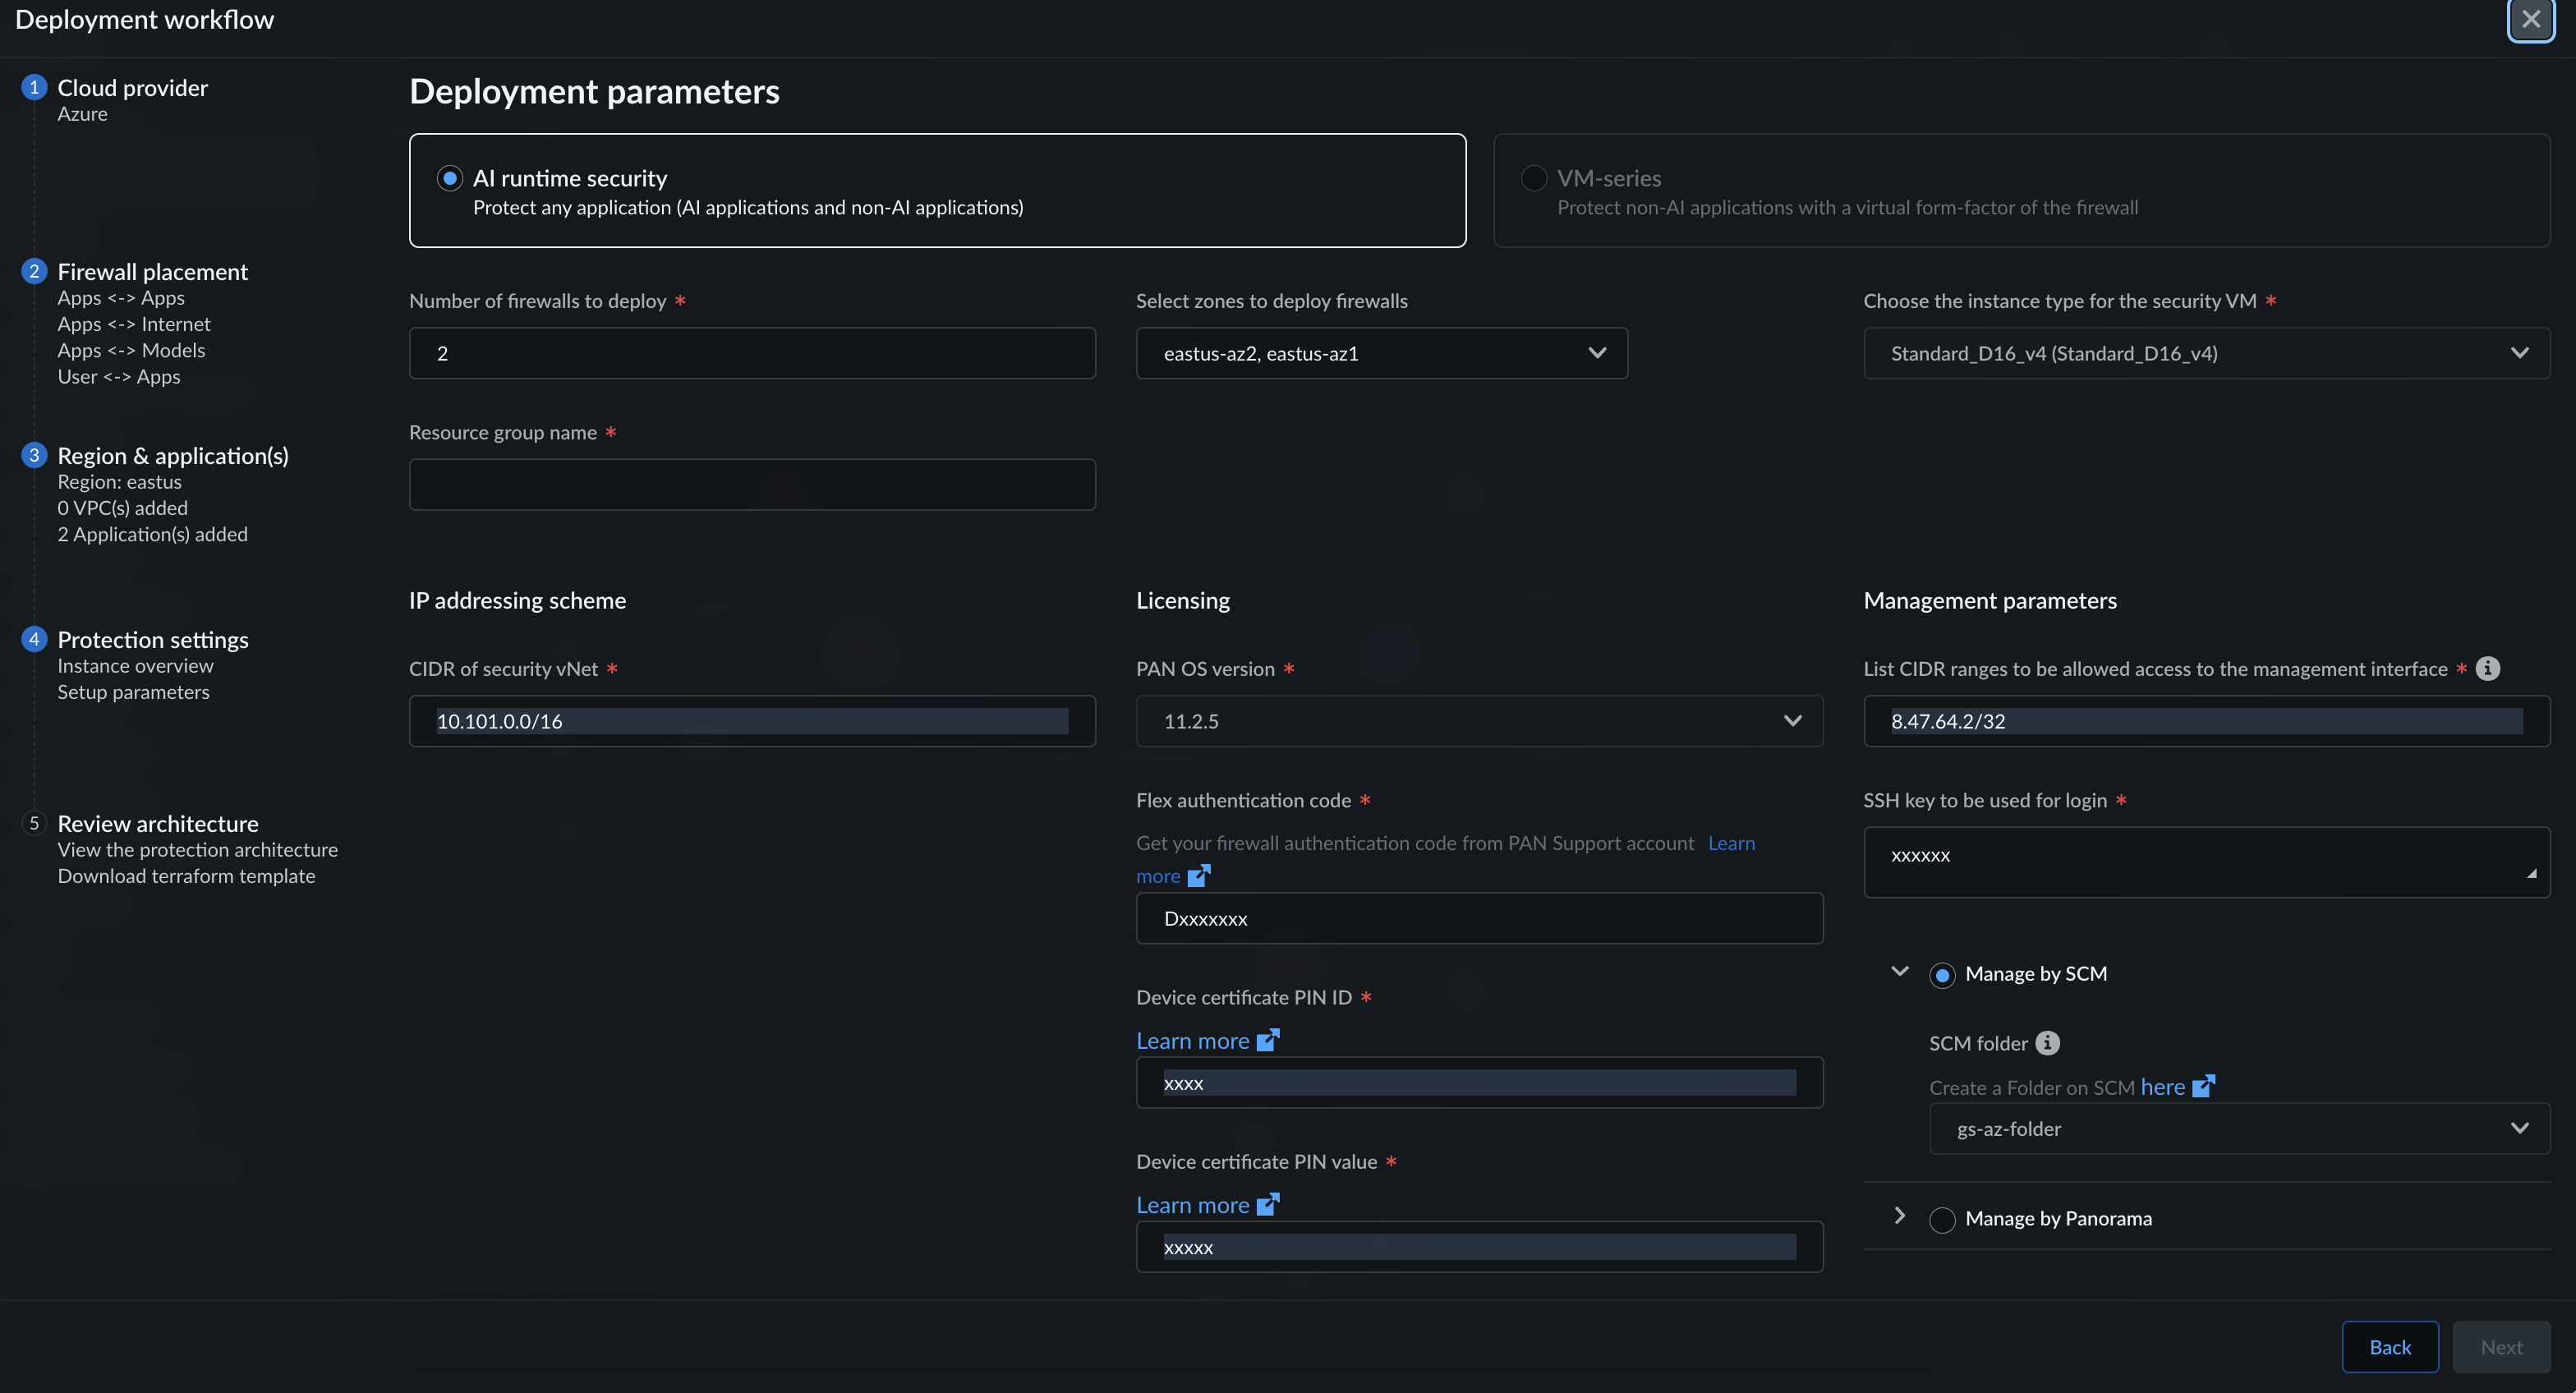Open Protection settings step in sidebar
This screenshot has height=1393, width=2576.
tap(152, 640)
